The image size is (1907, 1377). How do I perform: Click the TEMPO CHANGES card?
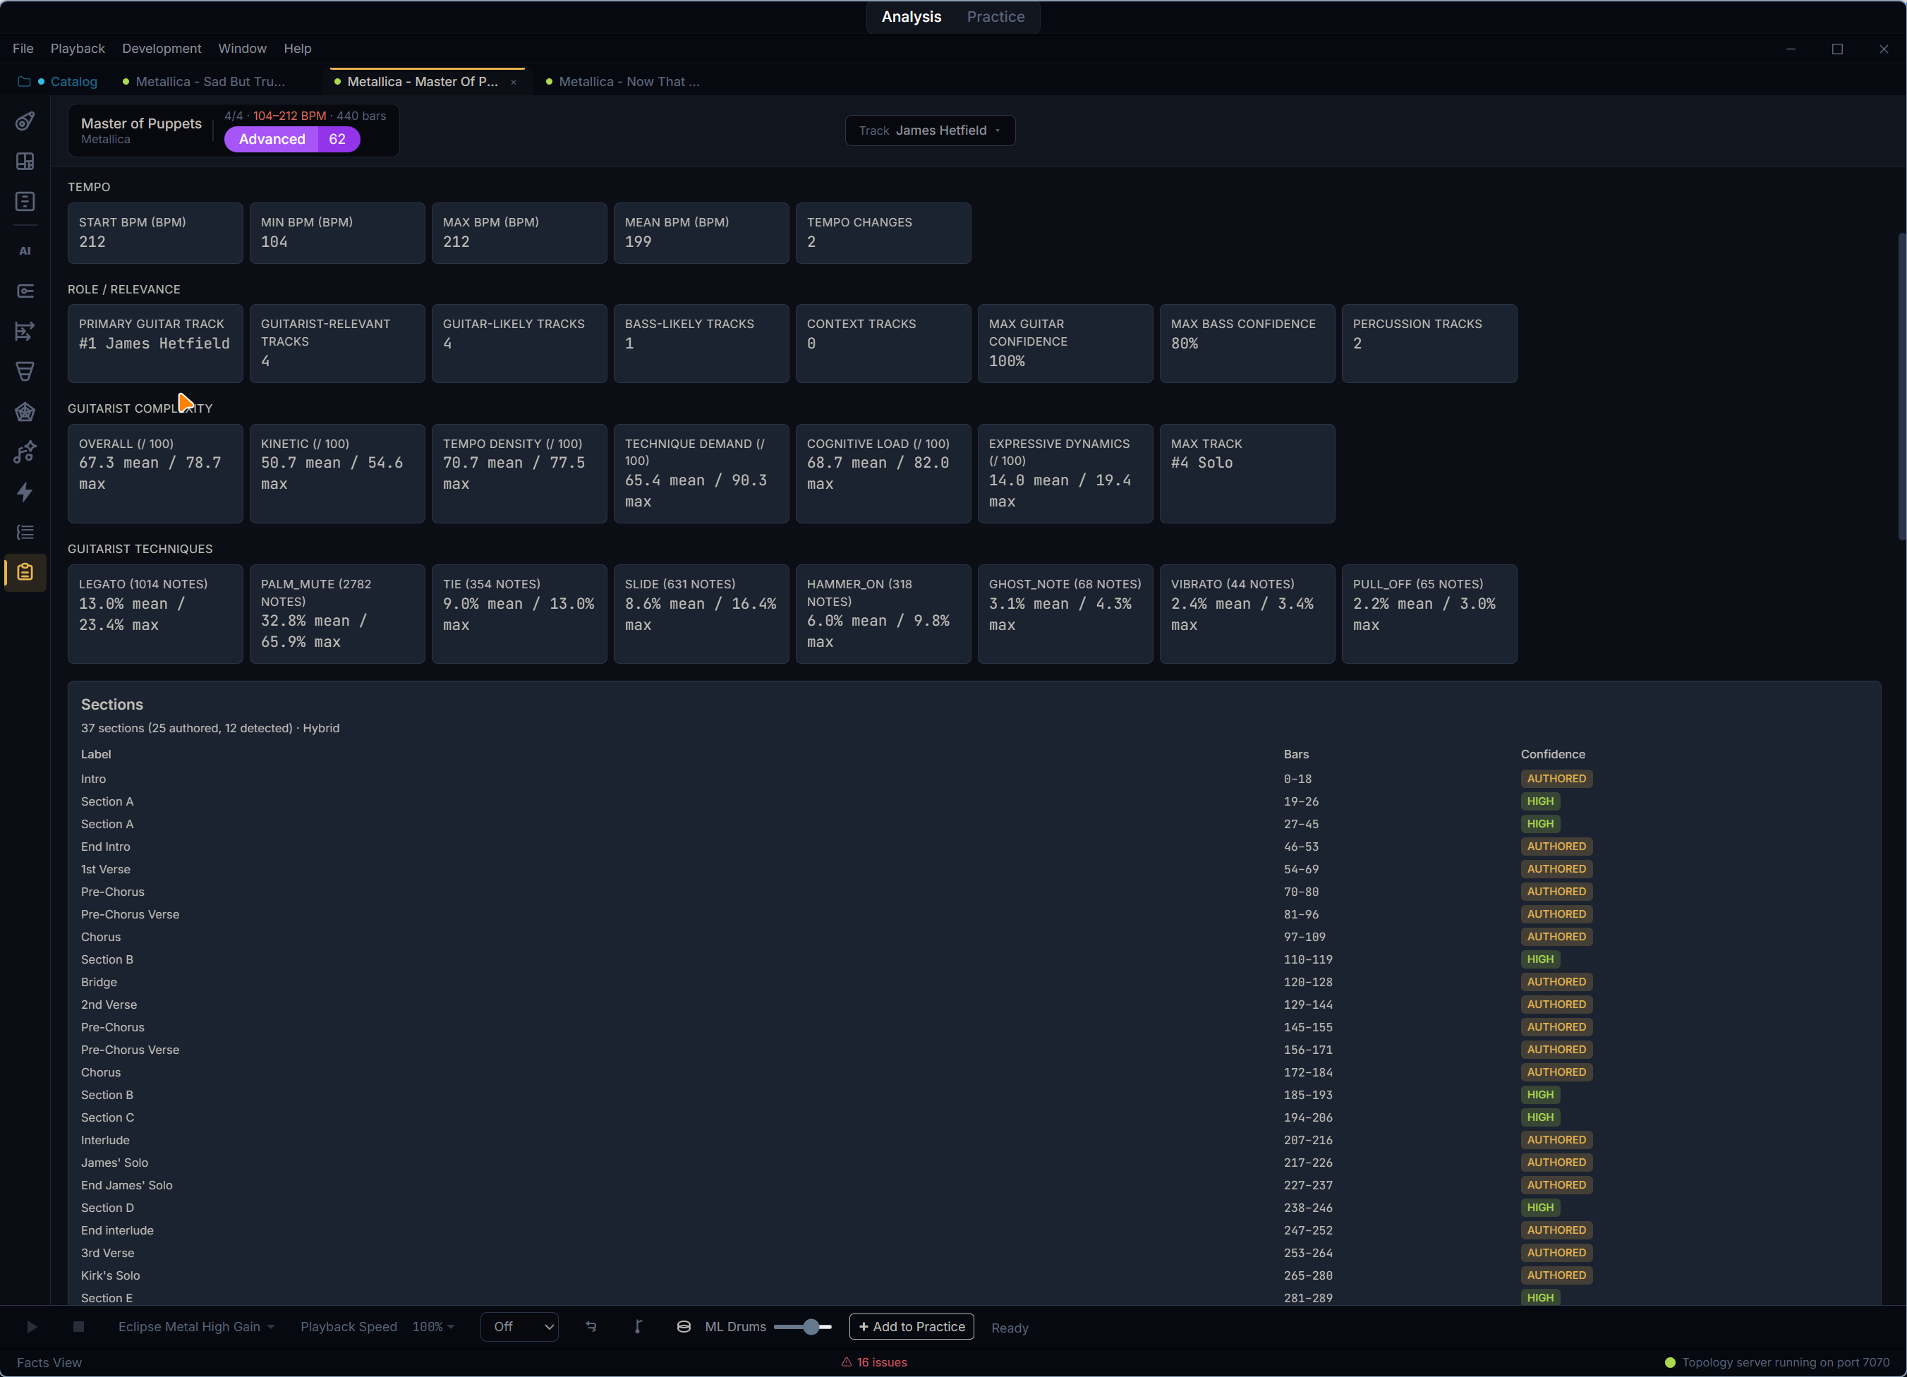(x=883, y=233)
